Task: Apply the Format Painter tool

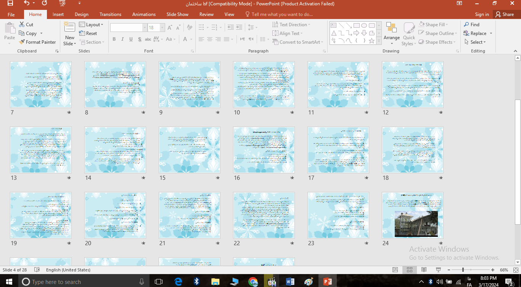Action: pyautogui.click(x=37, y=42)
